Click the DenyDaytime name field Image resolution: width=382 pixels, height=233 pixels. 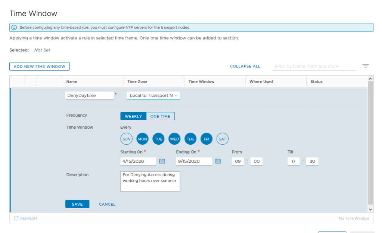tap(89, 95)
